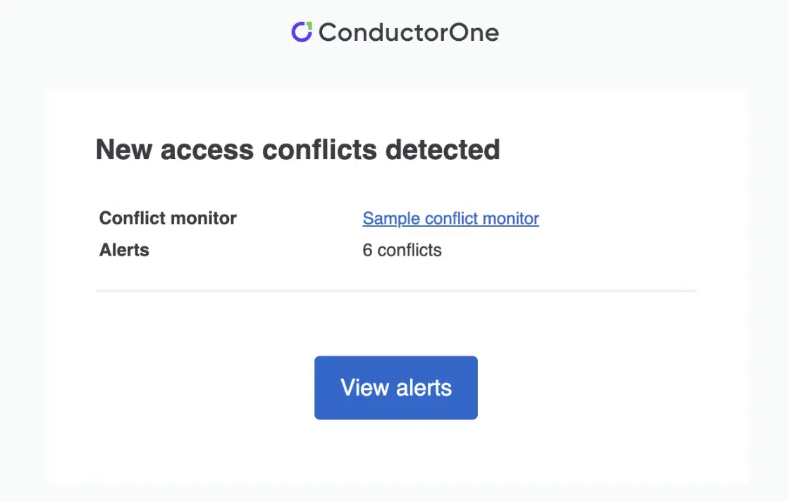
Task: Click the "6 conflicts" alert count
Action: click(402, 250)
